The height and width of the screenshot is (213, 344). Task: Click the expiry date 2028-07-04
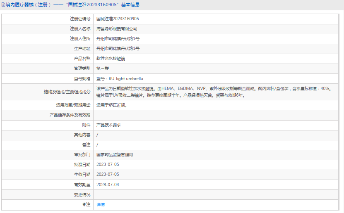tap(108, 185)
